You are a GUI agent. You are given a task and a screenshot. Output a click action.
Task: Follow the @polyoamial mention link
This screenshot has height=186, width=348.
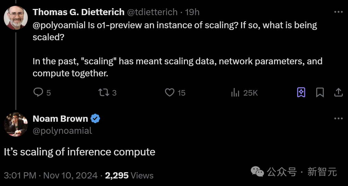[59, 25]
